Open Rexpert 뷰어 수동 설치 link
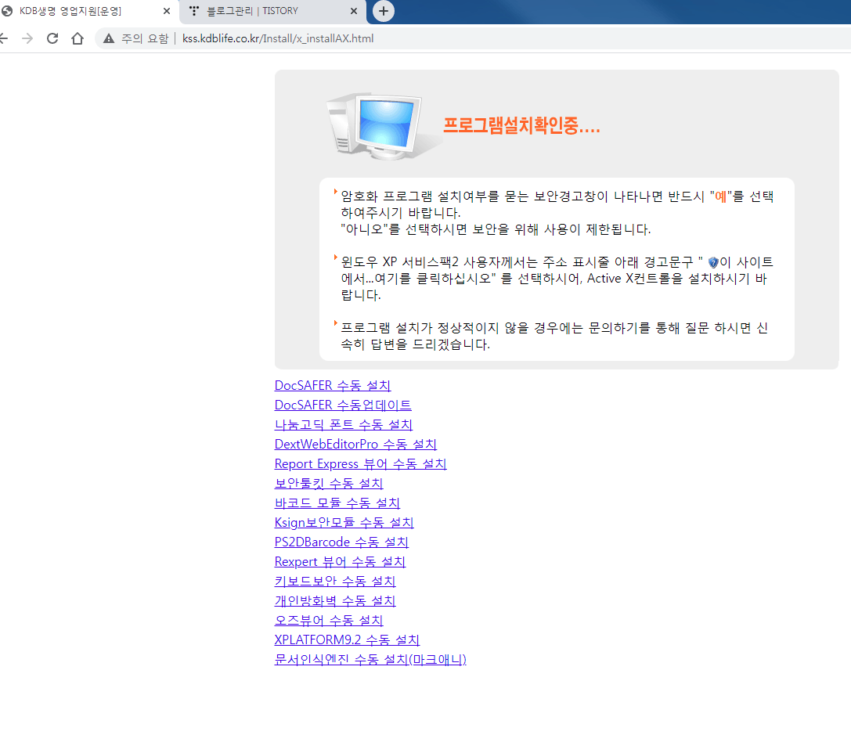851x753 pixels. pyautogui.click(x=340, y=561)
